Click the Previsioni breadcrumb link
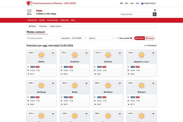 click(43, 26)
